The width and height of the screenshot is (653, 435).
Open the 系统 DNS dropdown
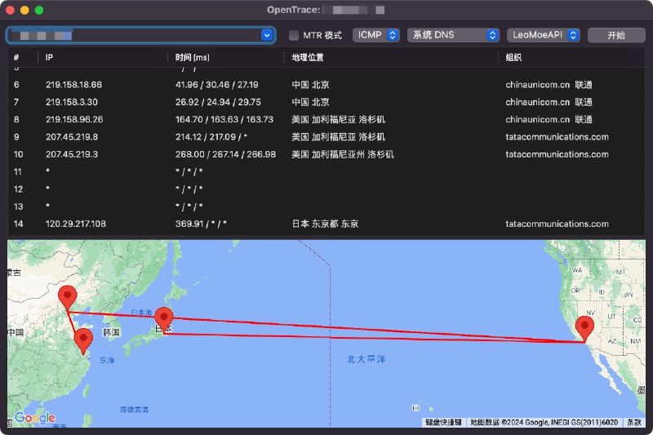click(453, 35)
